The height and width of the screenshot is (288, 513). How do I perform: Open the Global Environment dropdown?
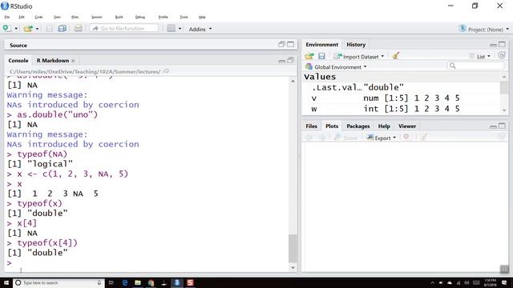click(x=336, y=67)
